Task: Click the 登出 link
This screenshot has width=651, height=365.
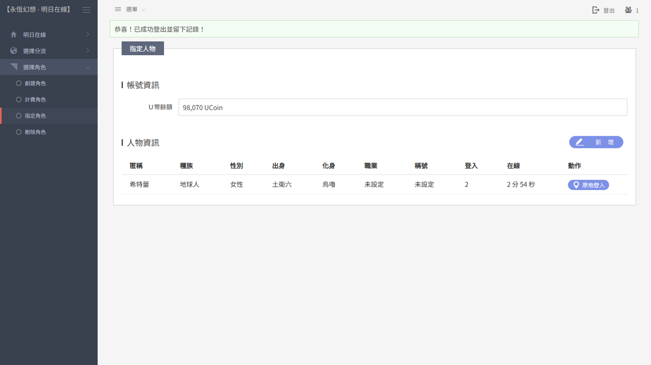Action: click(x=604, y=10)
